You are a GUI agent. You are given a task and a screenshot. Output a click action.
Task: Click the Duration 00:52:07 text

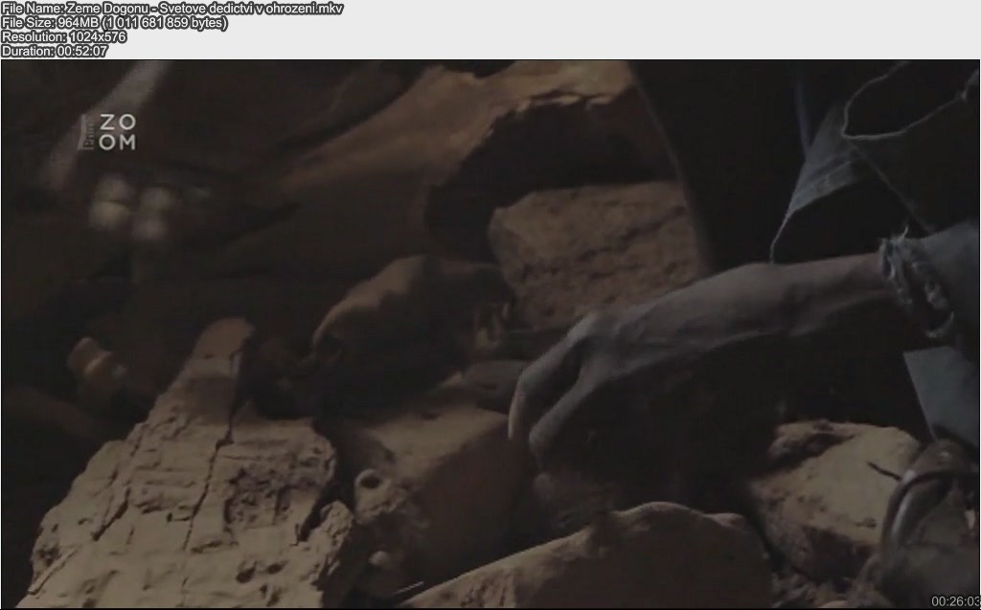[55, 51]
